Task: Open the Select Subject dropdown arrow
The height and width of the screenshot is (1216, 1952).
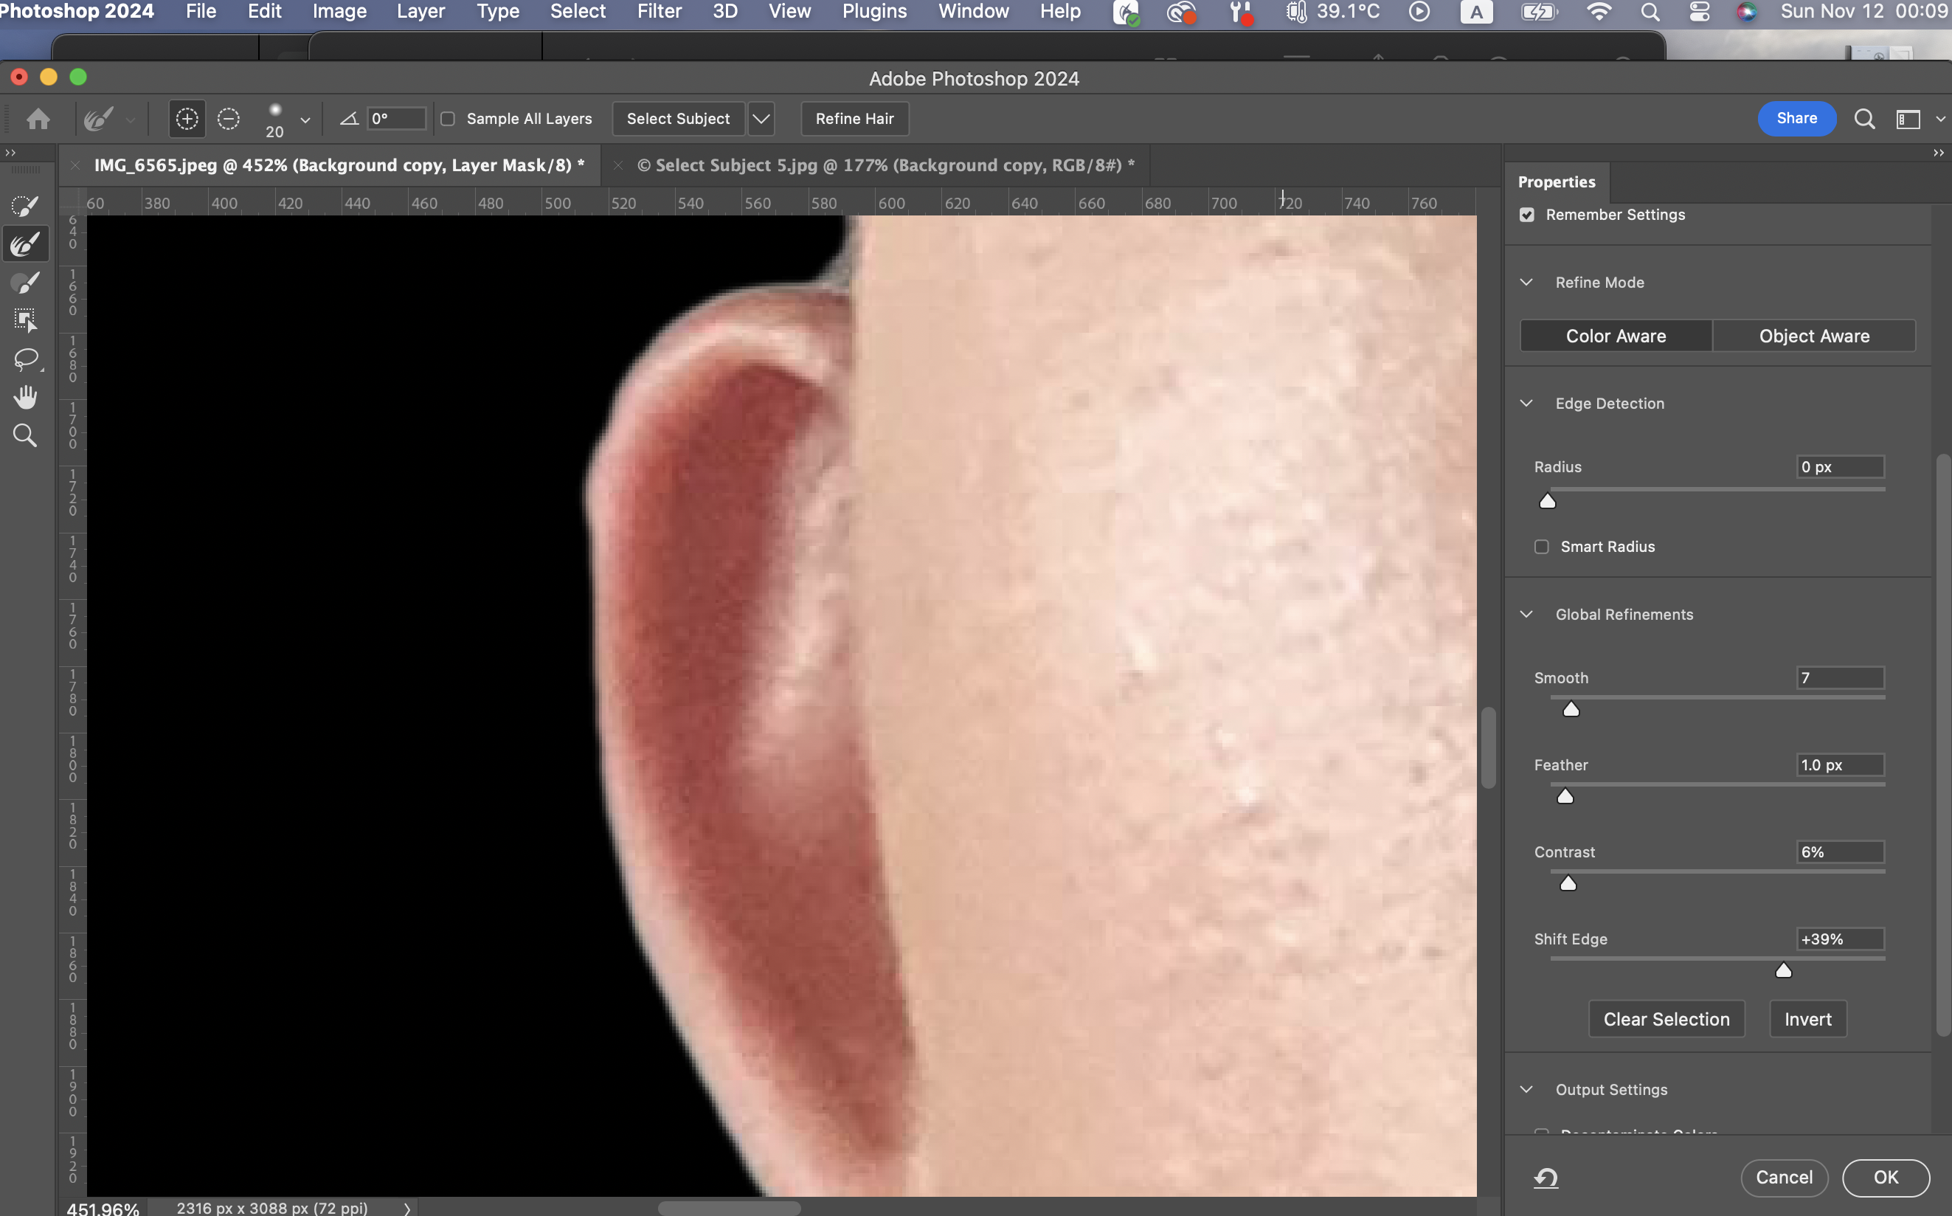Action: click(761, 119)
